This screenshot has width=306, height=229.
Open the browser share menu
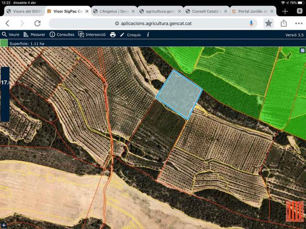284,23
